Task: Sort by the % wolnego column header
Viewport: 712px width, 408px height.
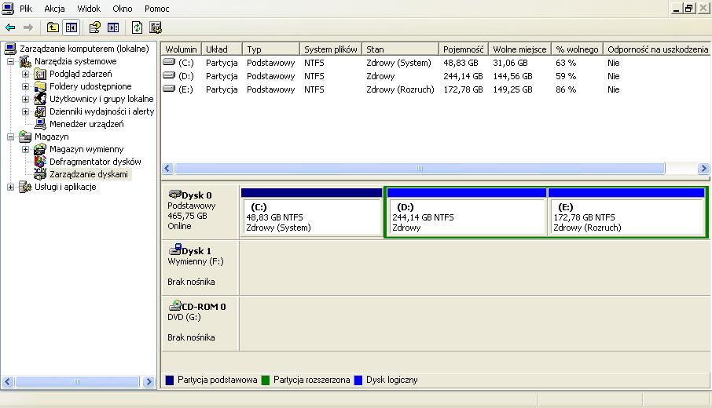Action: click(577, 49)
